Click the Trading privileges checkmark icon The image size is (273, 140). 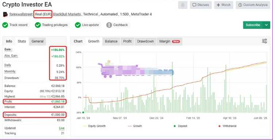pyautogui.click(x=38, y=25)
